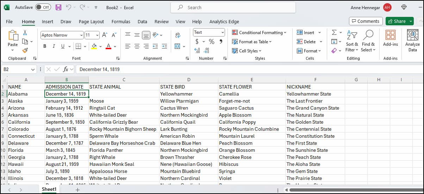This screenshot has height=194, width=424.
Task: Click the Comma Style icon
Action: point(221,41)
